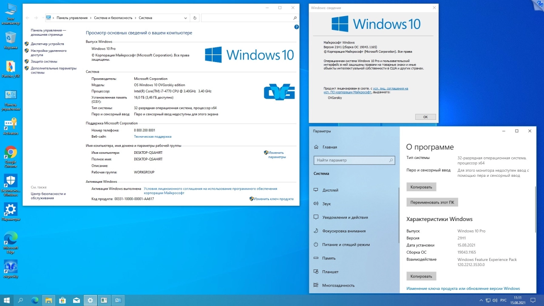Open the Панель управления desktop shortcut
This screenshot has height=306, width=544.
(11, 100)
